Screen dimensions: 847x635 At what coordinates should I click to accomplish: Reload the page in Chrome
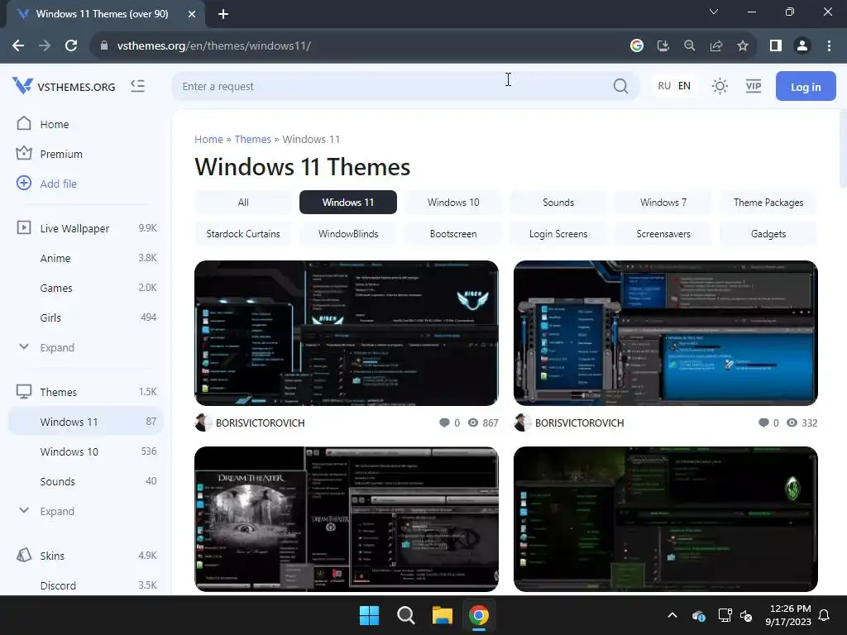pyautogui.click(x=71, y=45)
